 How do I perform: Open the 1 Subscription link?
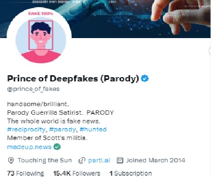(131, 173)
